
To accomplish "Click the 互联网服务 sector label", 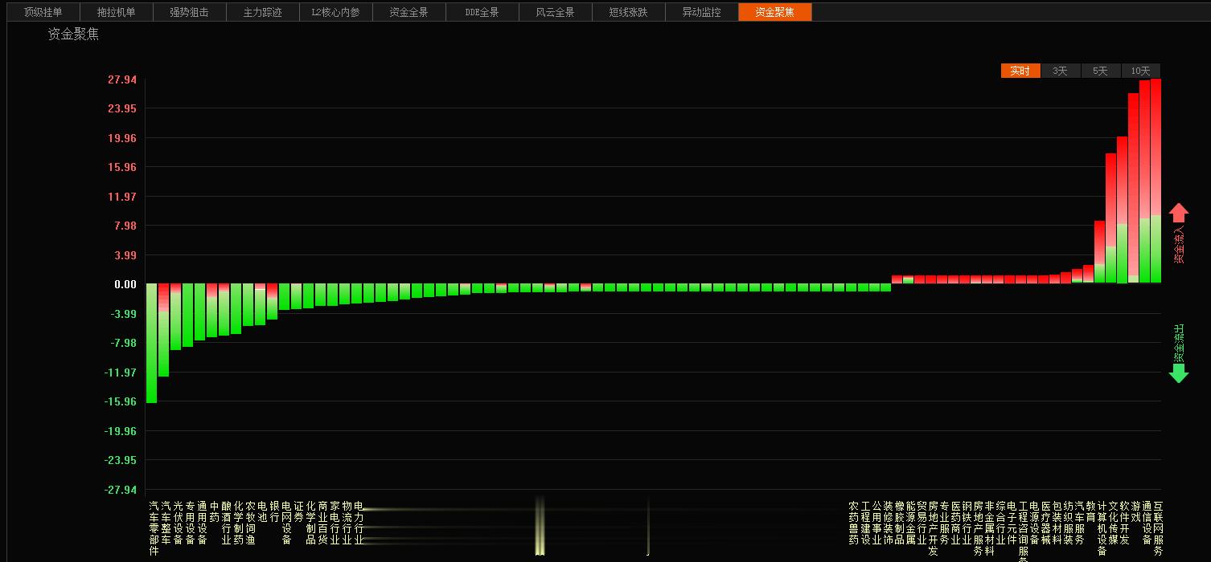I will (1158, 529).
